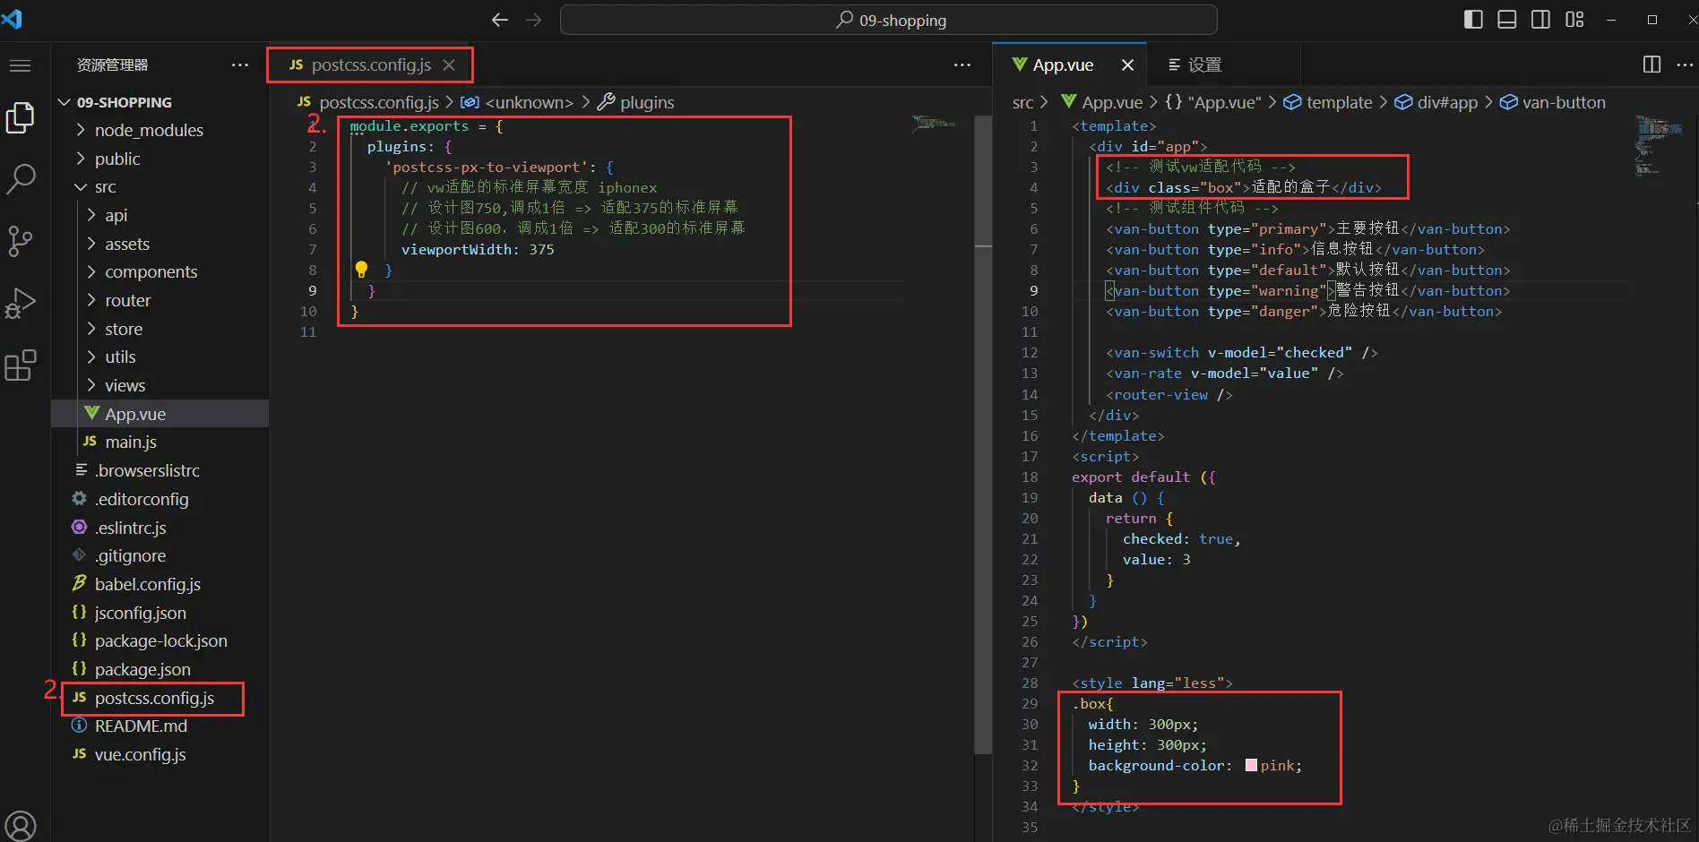The width and height of the screenshot is (1699, 842).
Task: Click the viewportWidth: 375 code line
Action: coord(478,249)
